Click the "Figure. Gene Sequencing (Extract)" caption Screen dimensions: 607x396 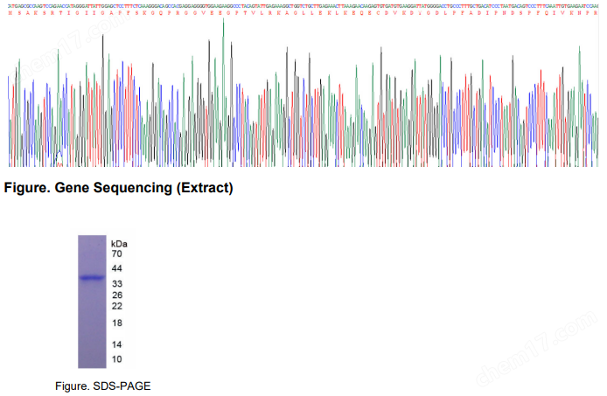pyautogui.click(x=119, y=188)
